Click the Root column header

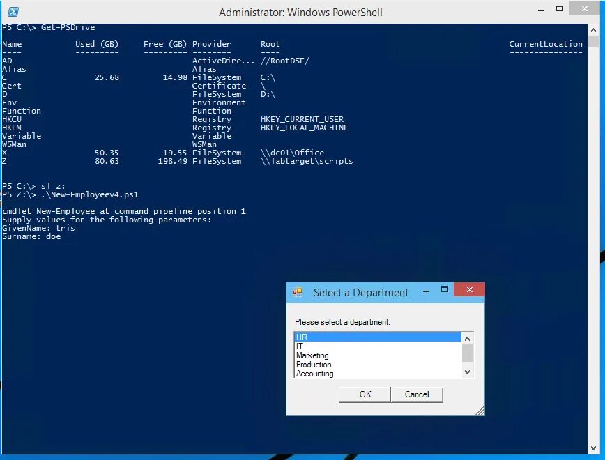[270, 44]
